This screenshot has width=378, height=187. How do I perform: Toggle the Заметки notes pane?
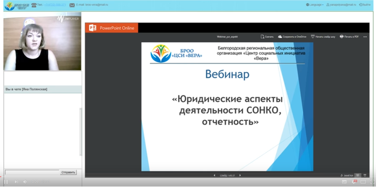(x=347, y=175)
